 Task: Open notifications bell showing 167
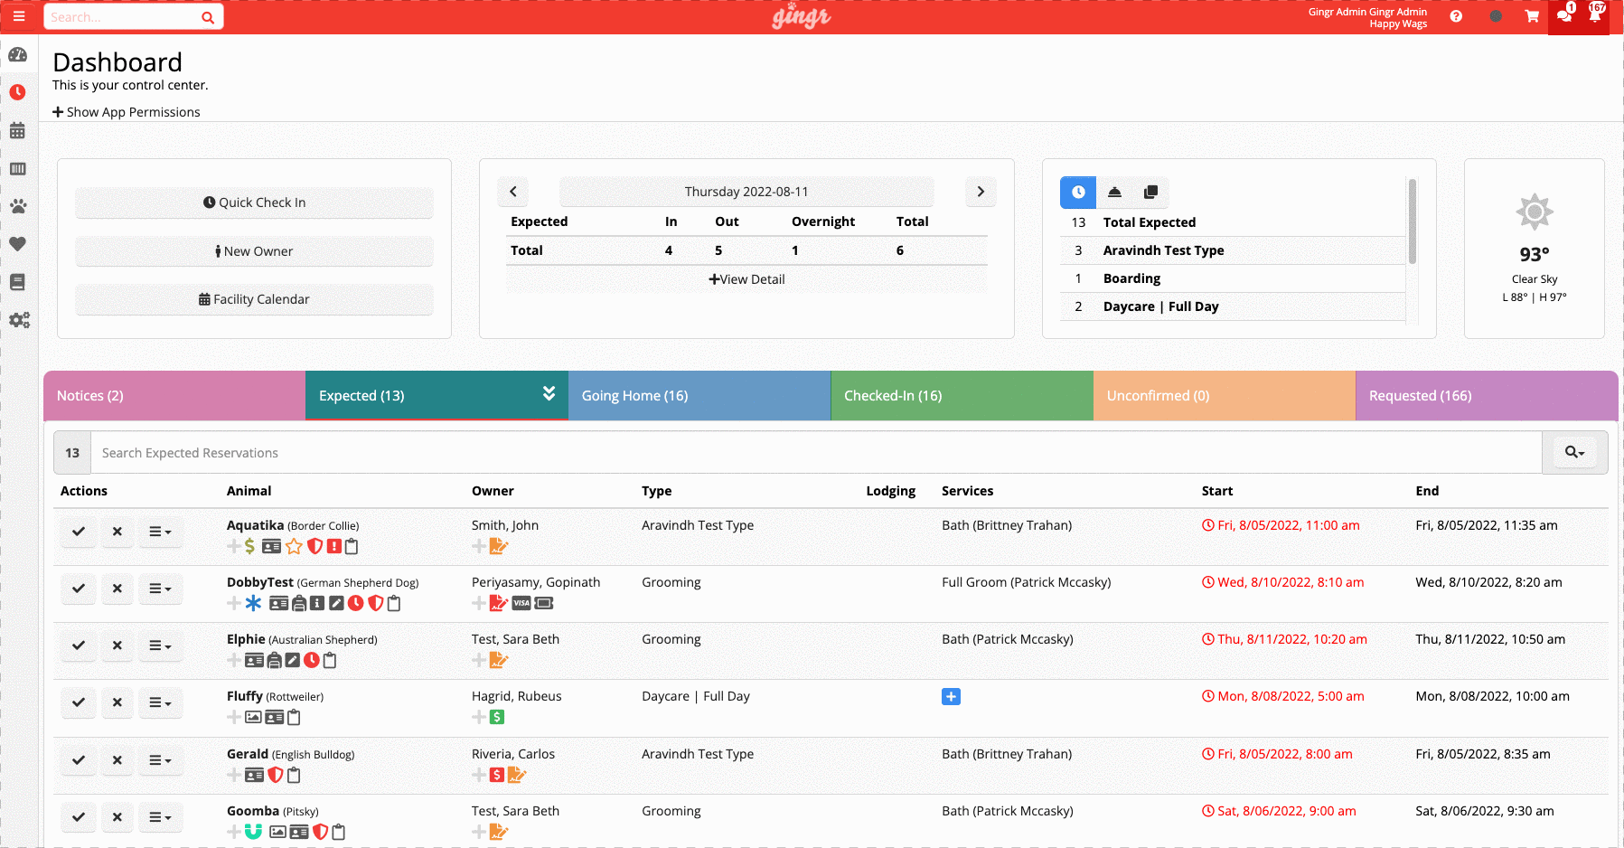[x=1594, y=16]
